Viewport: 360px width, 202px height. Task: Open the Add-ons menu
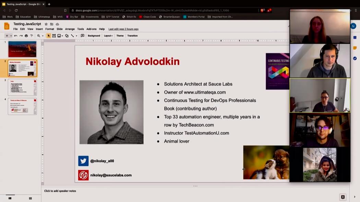(x=92, y=29)
